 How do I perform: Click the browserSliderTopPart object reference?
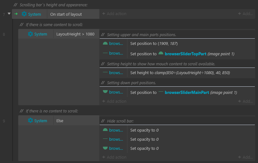point(185,54)
